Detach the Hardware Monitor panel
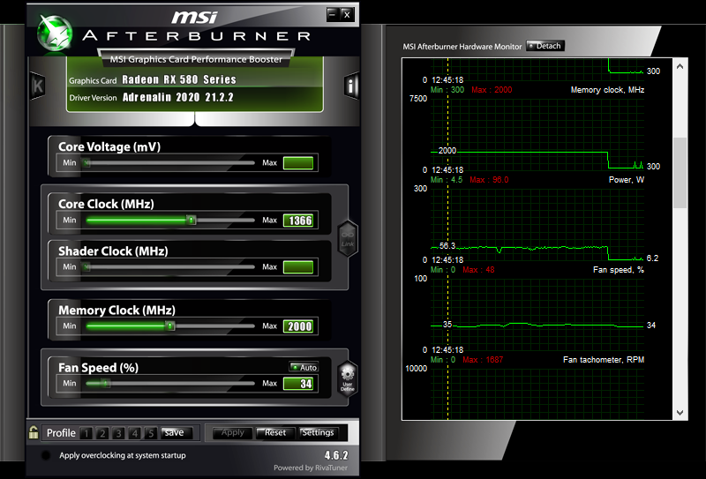The height and width of the screenshot is (479, 706). pyautogui.click(x=545, y=46)
